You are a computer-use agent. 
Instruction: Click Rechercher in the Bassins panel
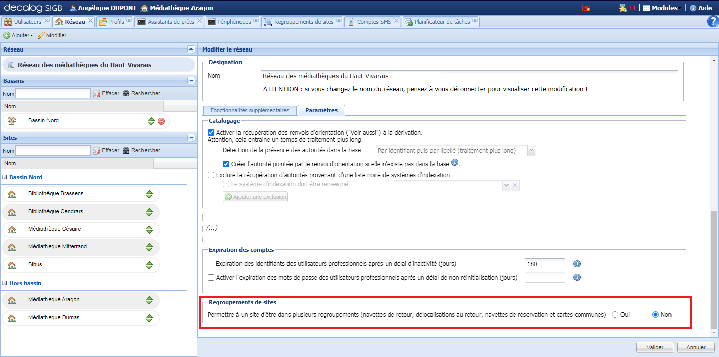(x=140, y=93)
